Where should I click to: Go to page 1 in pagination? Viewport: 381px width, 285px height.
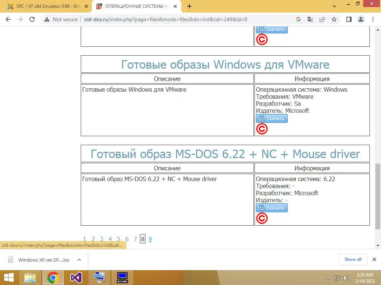pyautogui.click(x=84, y=239)
